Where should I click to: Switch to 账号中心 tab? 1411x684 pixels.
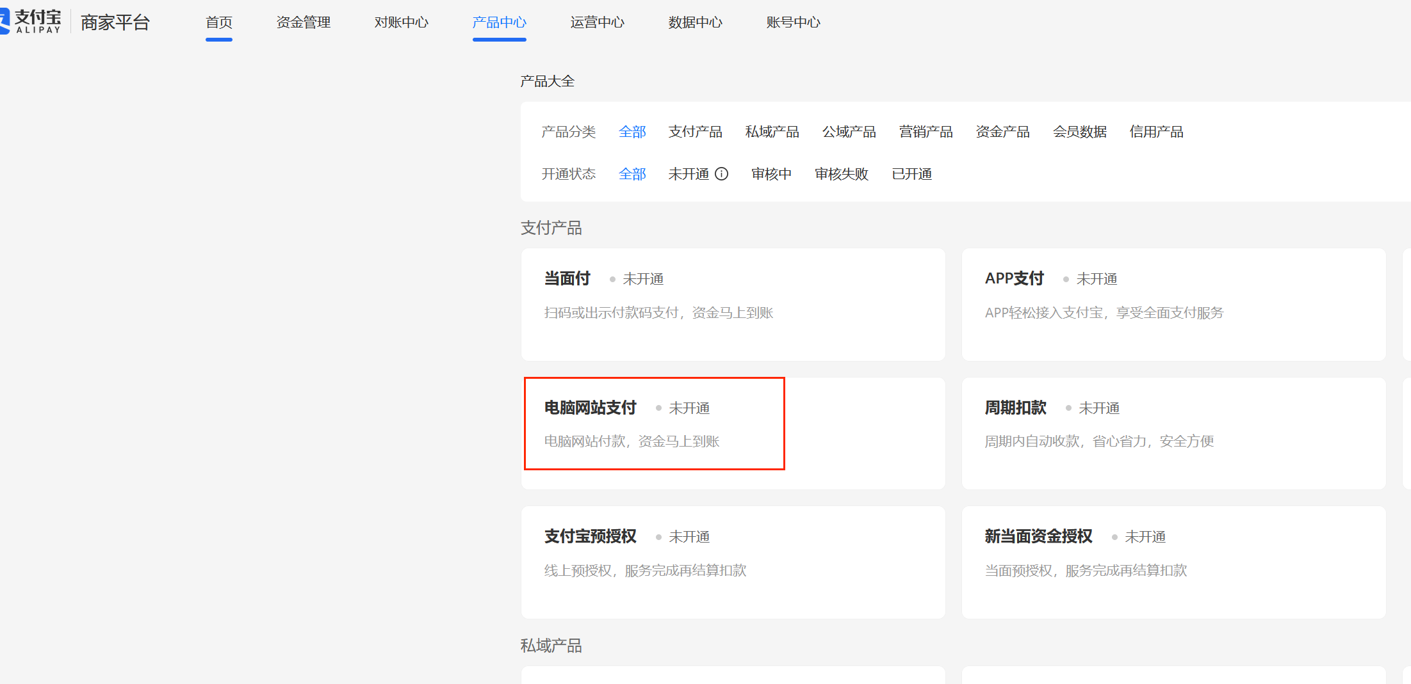794,22
